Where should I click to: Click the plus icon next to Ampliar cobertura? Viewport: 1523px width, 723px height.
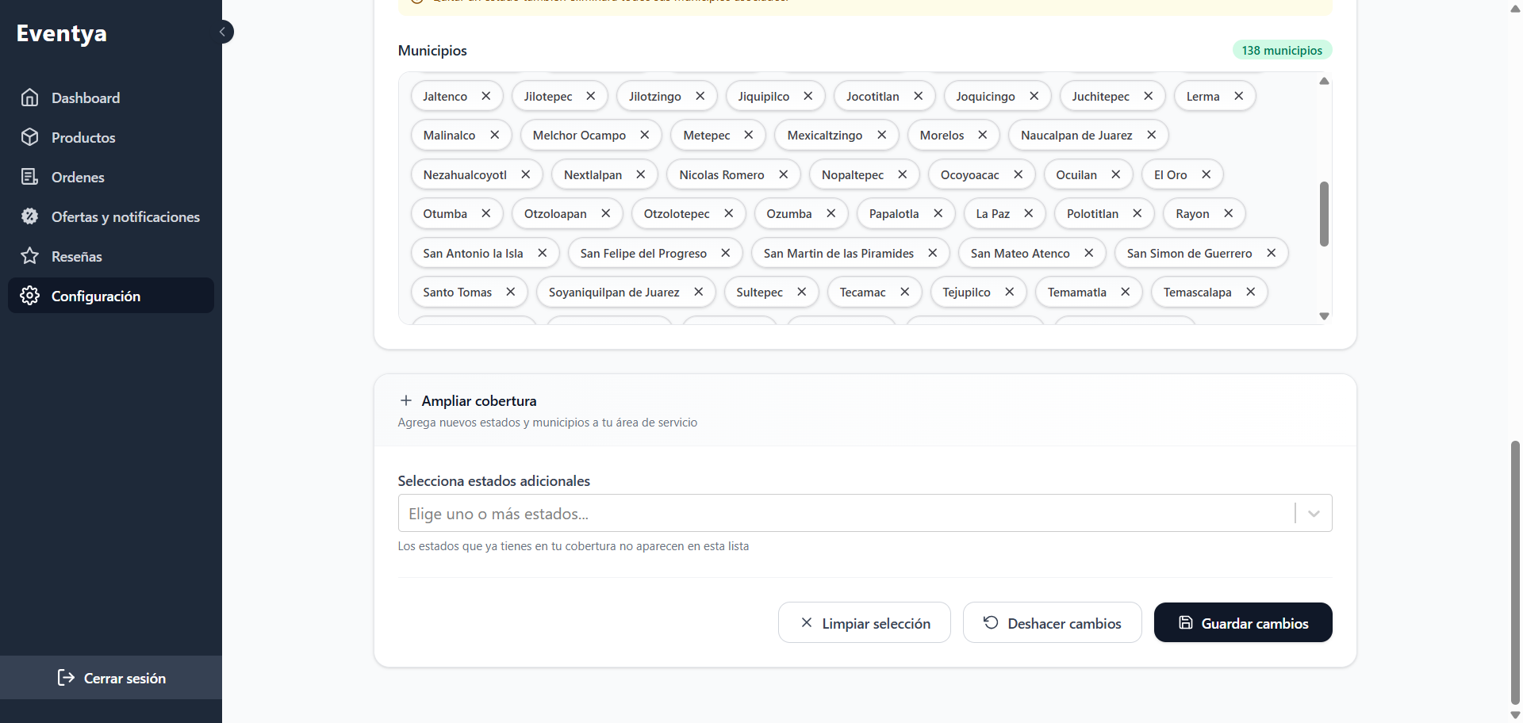[407, 400]
